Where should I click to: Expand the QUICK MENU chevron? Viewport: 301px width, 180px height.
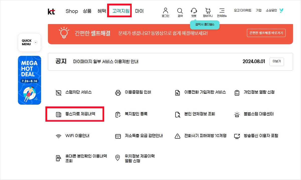[35, 42]
